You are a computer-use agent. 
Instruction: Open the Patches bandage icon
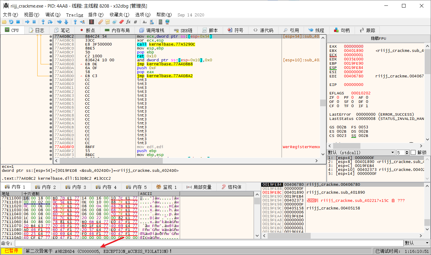101,22
